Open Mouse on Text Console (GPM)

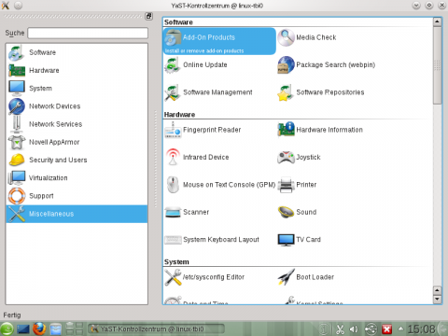(x=220, y=185)
